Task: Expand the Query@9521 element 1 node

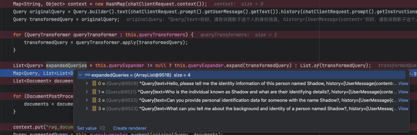Action: click(x=87, y=92)
